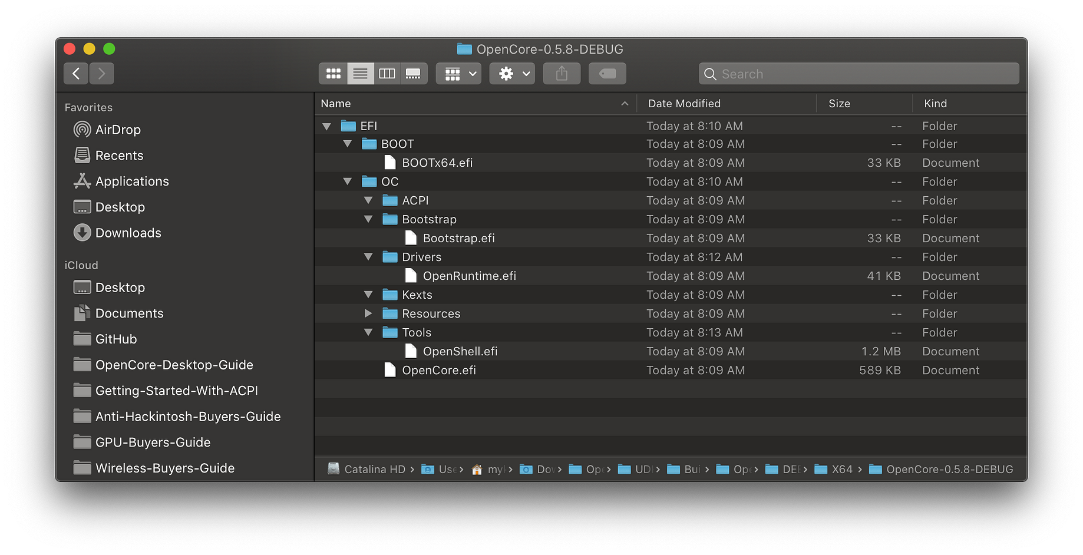Click the Share toolbar button
The width and height of the screenshot is (1083, 555).
[562, 74]
